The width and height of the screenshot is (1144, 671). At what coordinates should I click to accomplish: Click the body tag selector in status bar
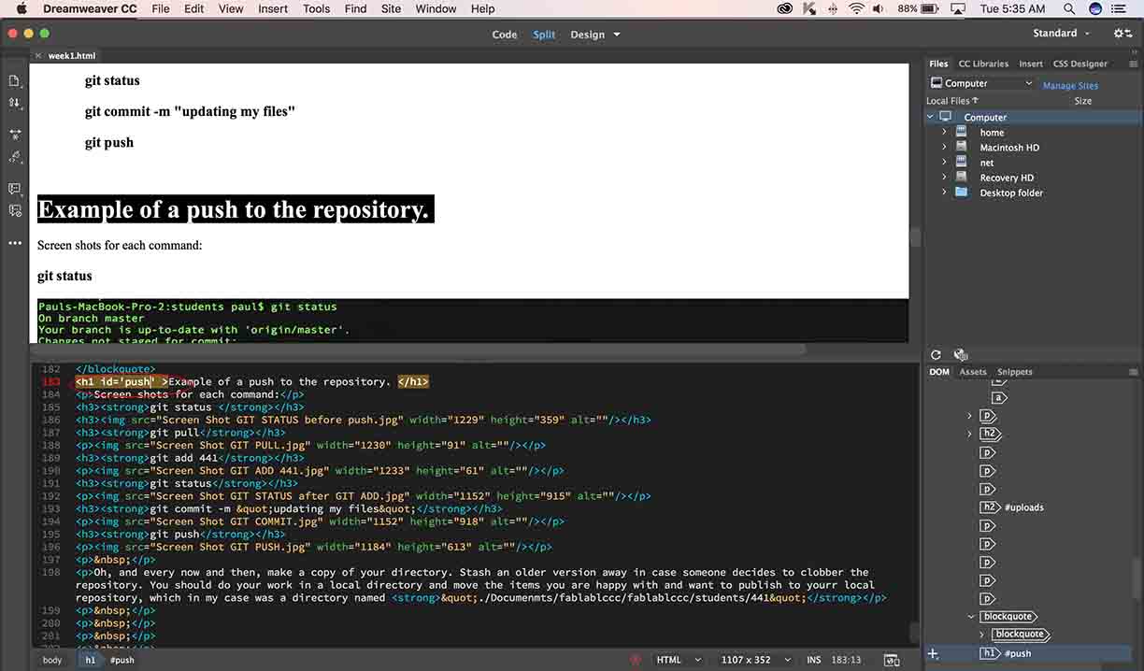coord(52,660)
